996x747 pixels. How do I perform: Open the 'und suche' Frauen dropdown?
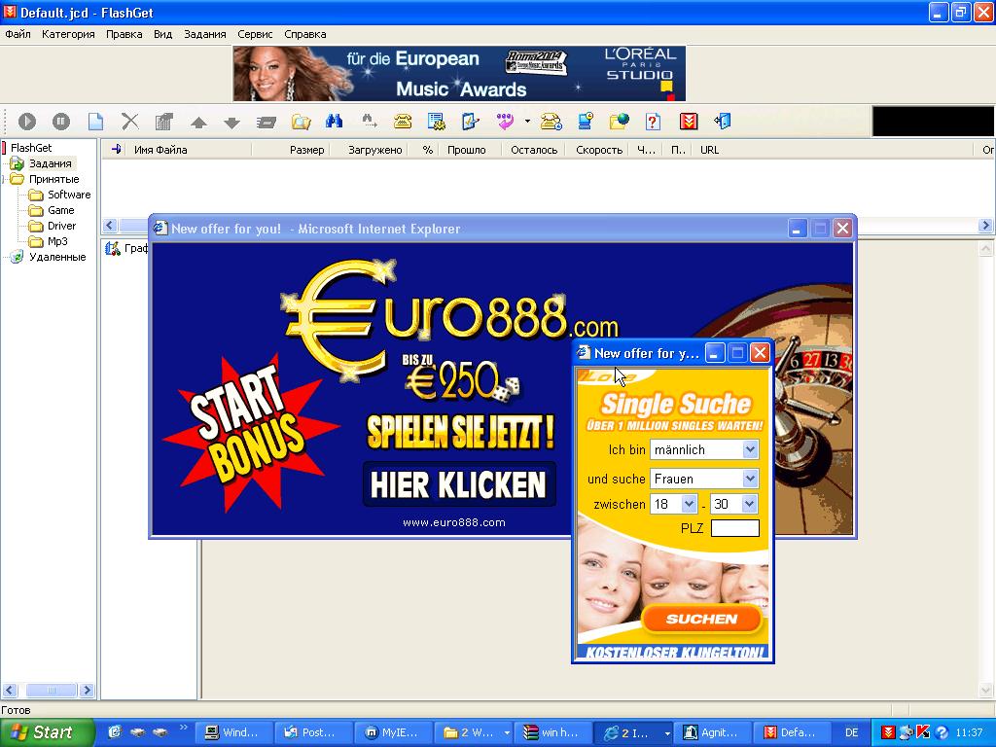[704, 479]
